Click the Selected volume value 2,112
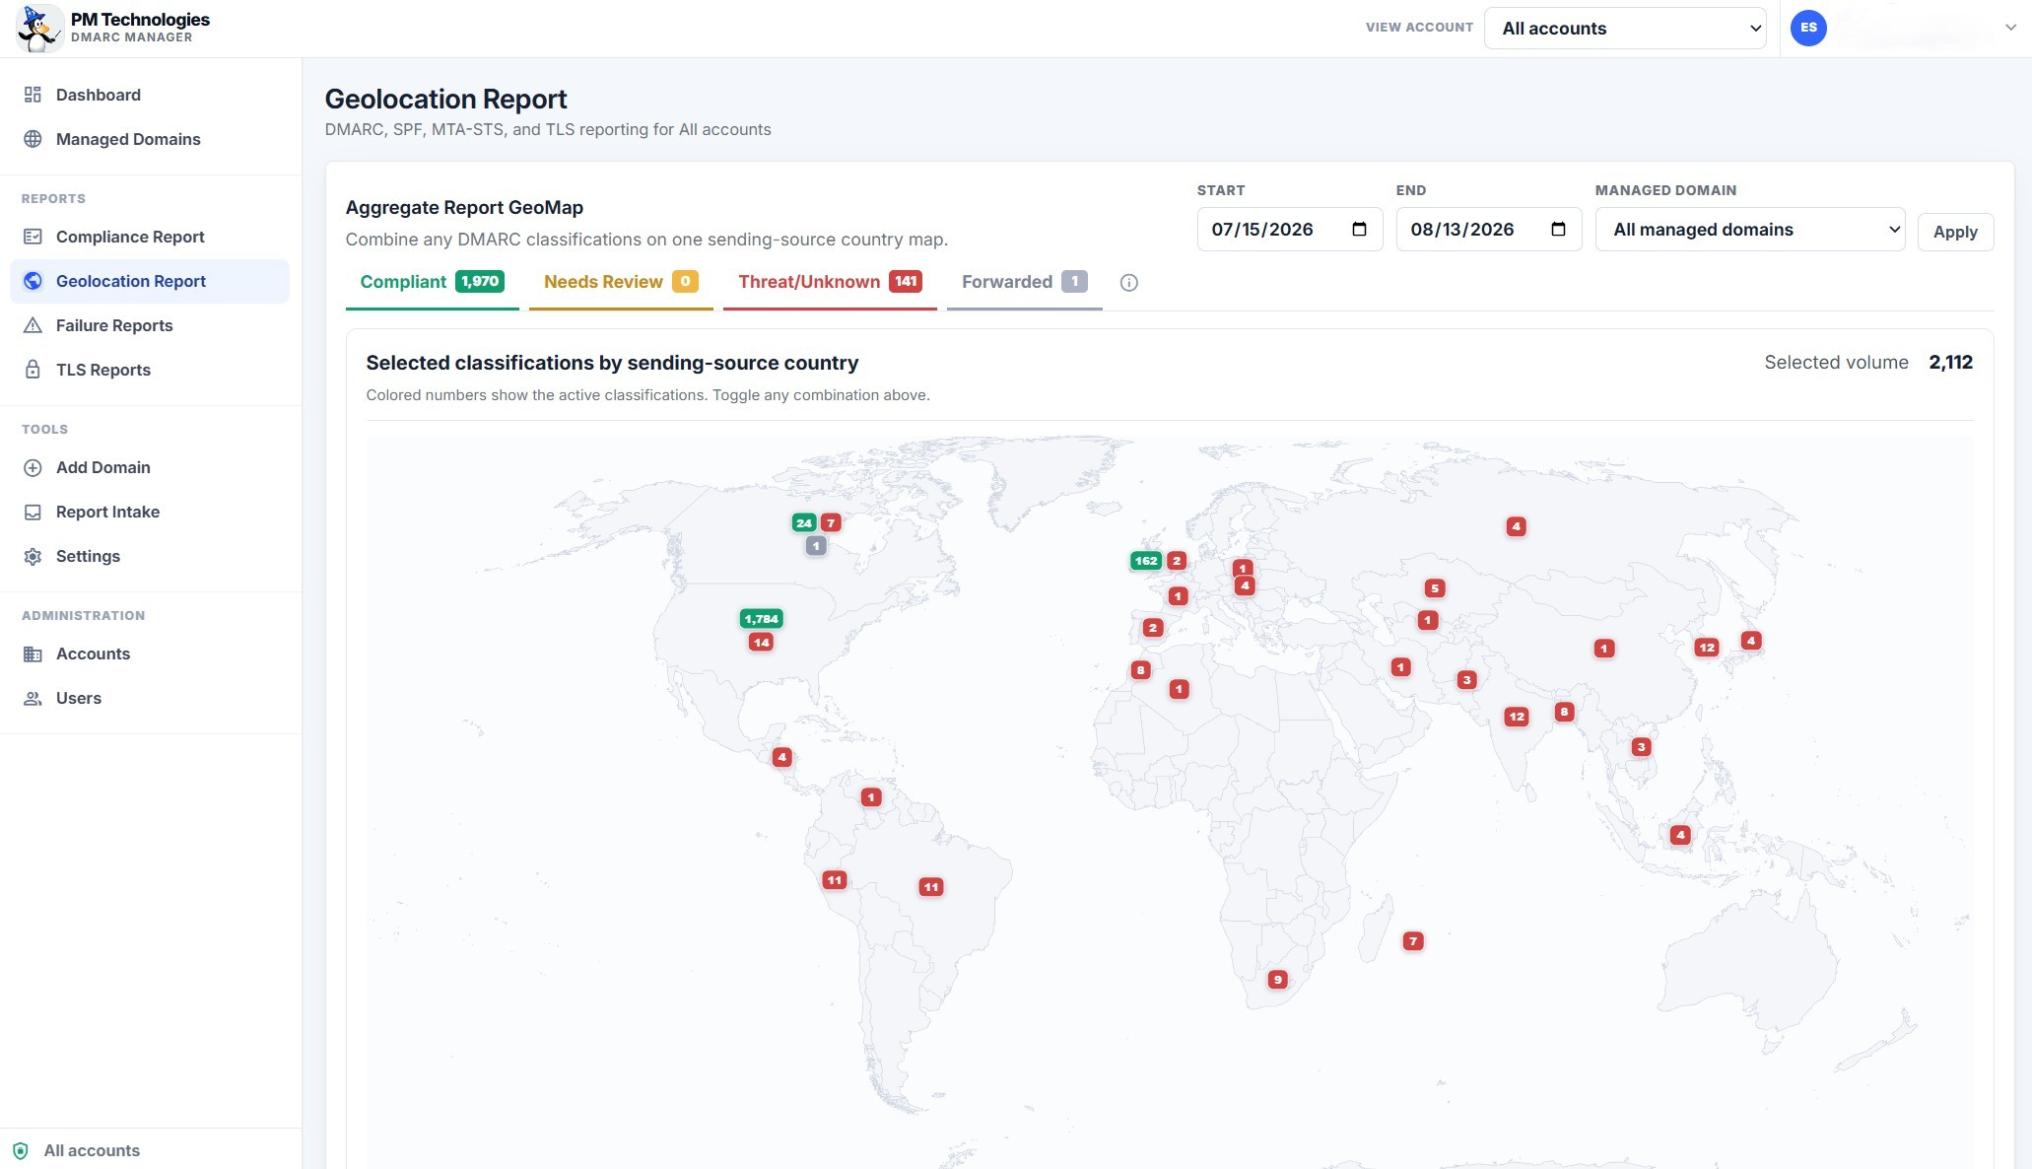This screenshot has height=1169, width=2032. pyautogui.click(x=1951, y=363)
